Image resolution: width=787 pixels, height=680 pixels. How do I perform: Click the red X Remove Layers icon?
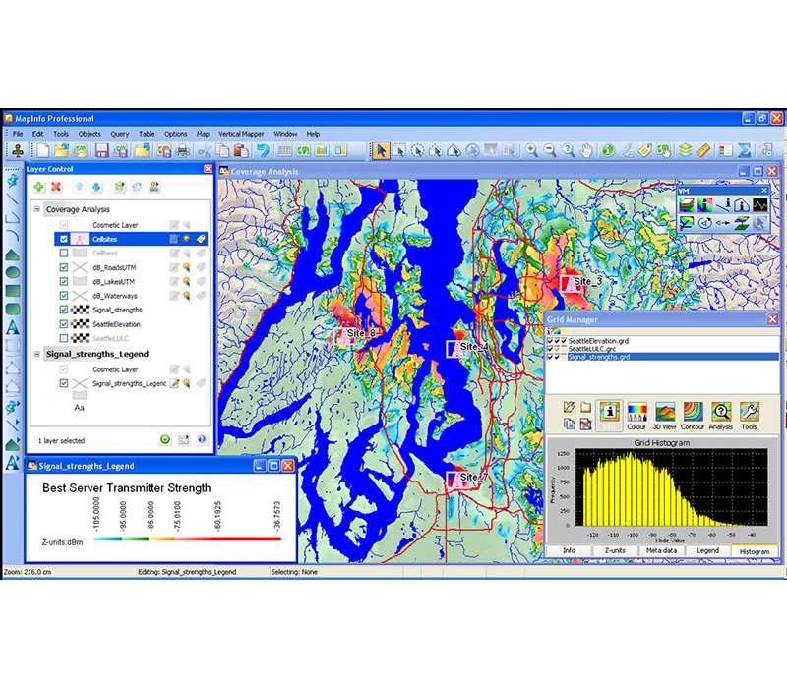pyautogui.click(x=56, y=187)
